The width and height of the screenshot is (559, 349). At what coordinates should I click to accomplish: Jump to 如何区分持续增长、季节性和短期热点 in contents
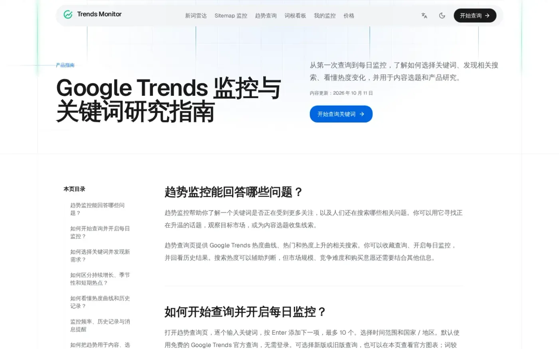[x=100, y=279]
